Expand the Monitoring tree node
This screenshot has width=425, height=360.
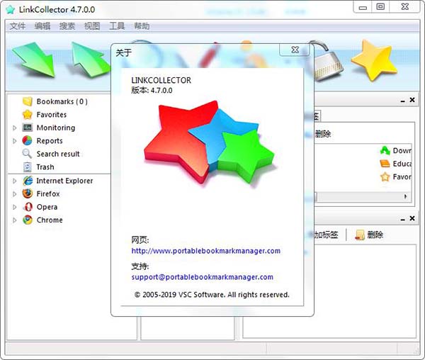[15, 128]
